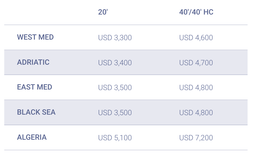Click ADRIATIC 20' price USD 3,400
The height and width of the screenshot is (159, 255).
115,63
